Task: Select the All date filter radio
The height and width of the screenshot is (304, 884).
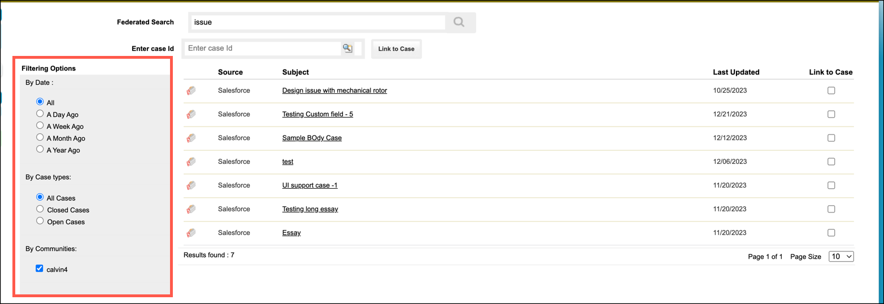Action: pos(40,102)
